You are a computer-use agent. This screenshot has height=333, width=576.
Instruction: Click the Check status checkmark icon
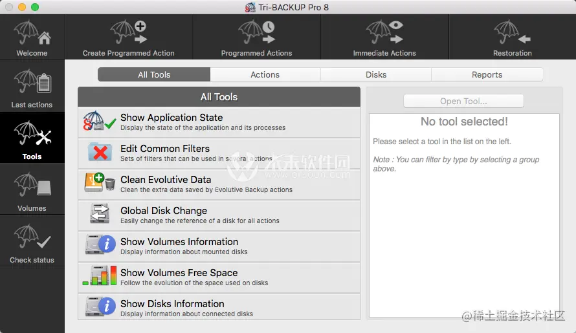(32, 238)
